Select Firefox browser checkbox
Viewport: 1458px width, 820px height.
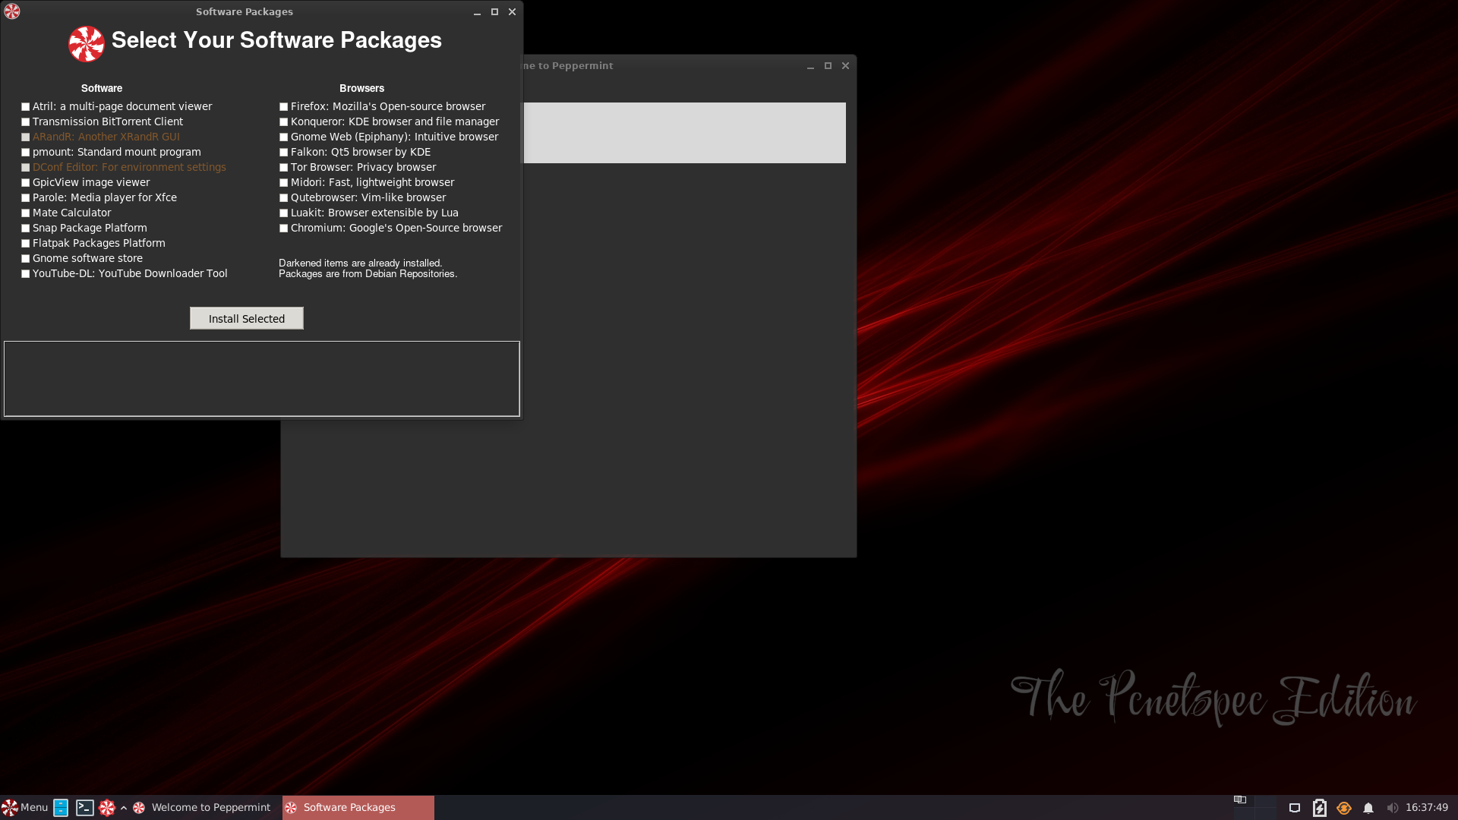pos(284,107)
